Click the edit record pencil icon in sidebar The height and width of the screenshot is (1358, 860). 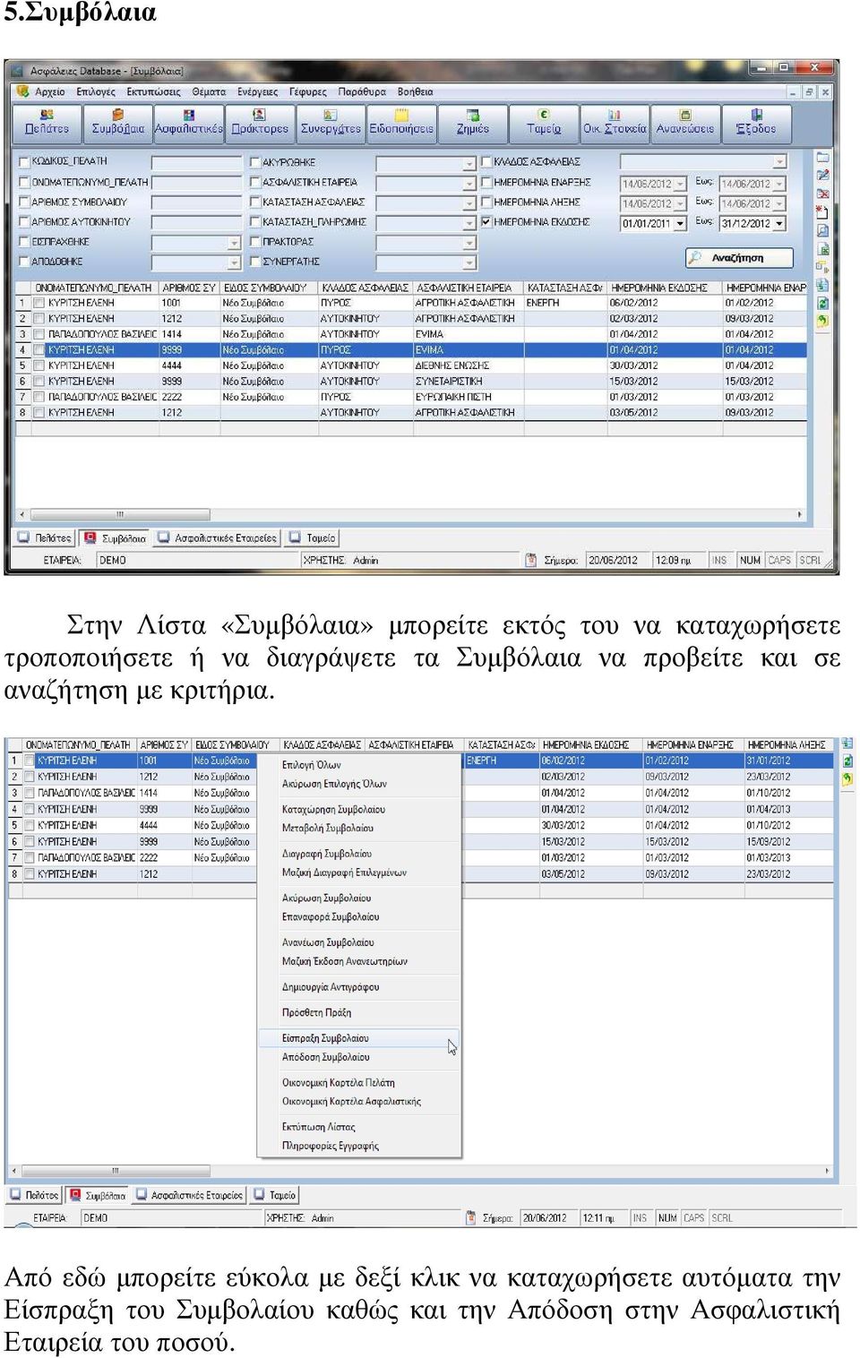tap(822, 176)
